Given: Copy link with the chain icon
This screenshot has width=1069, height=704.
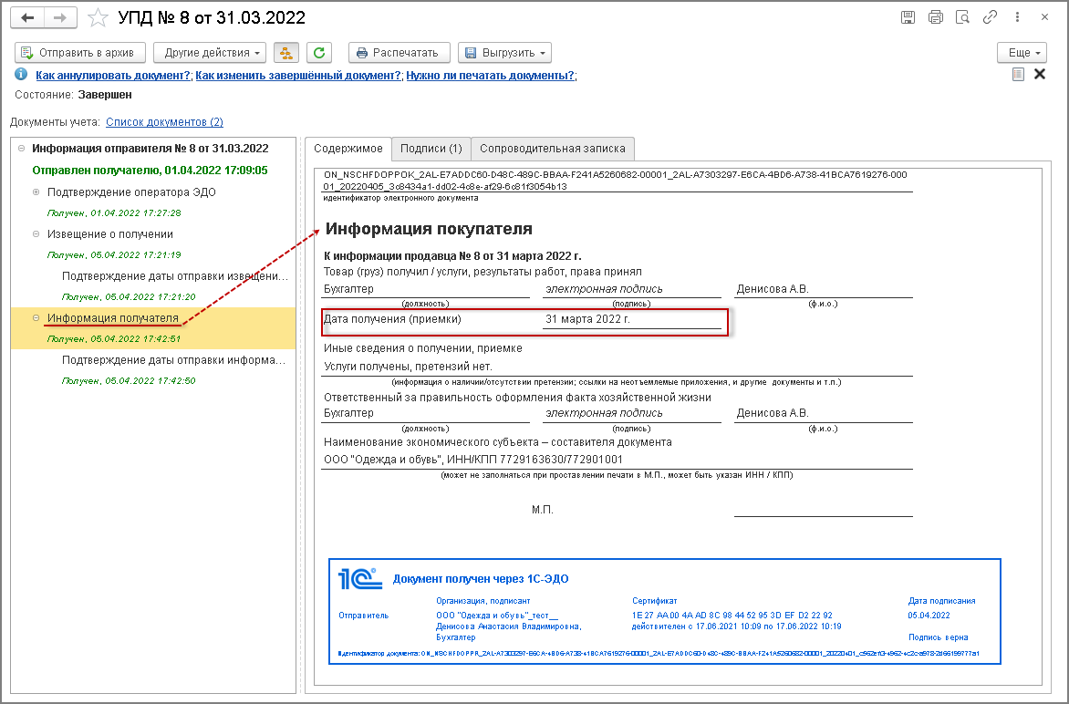Looking at the screenshot, I should pyautogui.click(x=990, y=17).
